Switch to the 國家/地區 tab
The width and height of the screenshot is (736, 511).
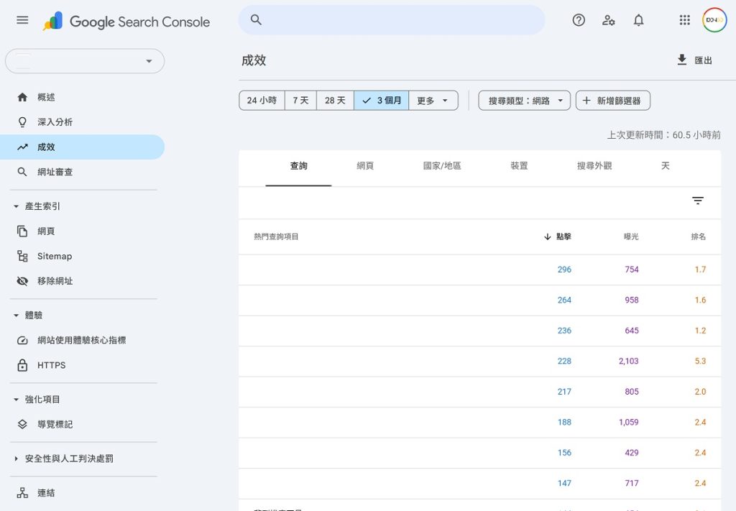click(x=442, y=166)
